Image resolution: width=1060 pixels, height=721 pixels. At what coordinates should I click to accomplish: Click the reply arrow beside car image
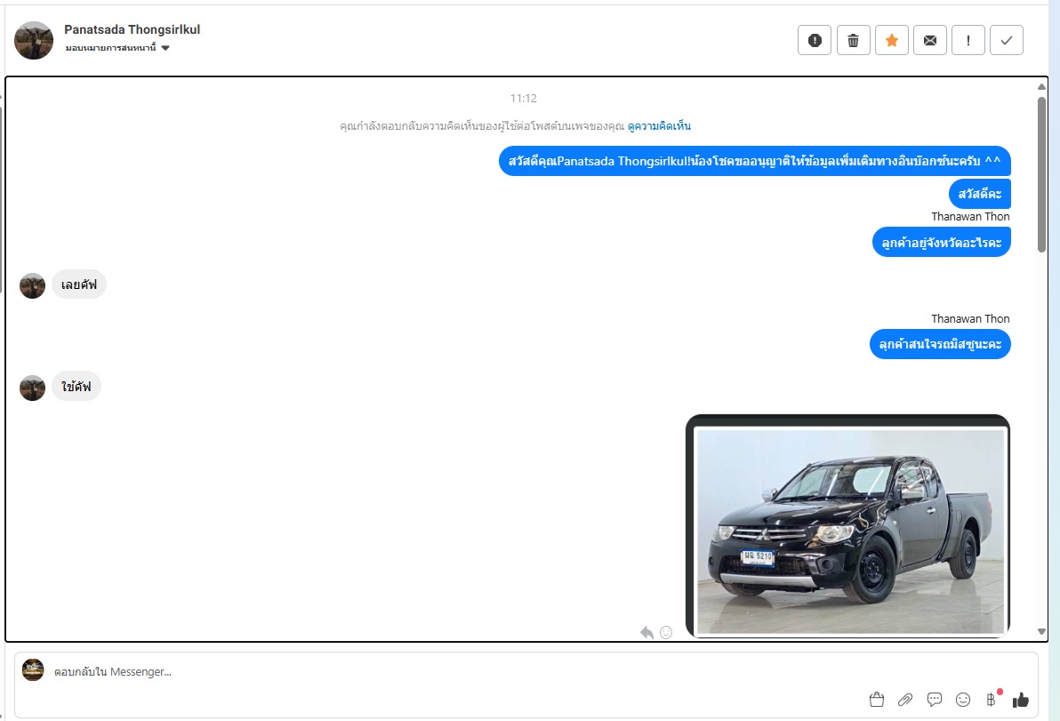[647, 632]
